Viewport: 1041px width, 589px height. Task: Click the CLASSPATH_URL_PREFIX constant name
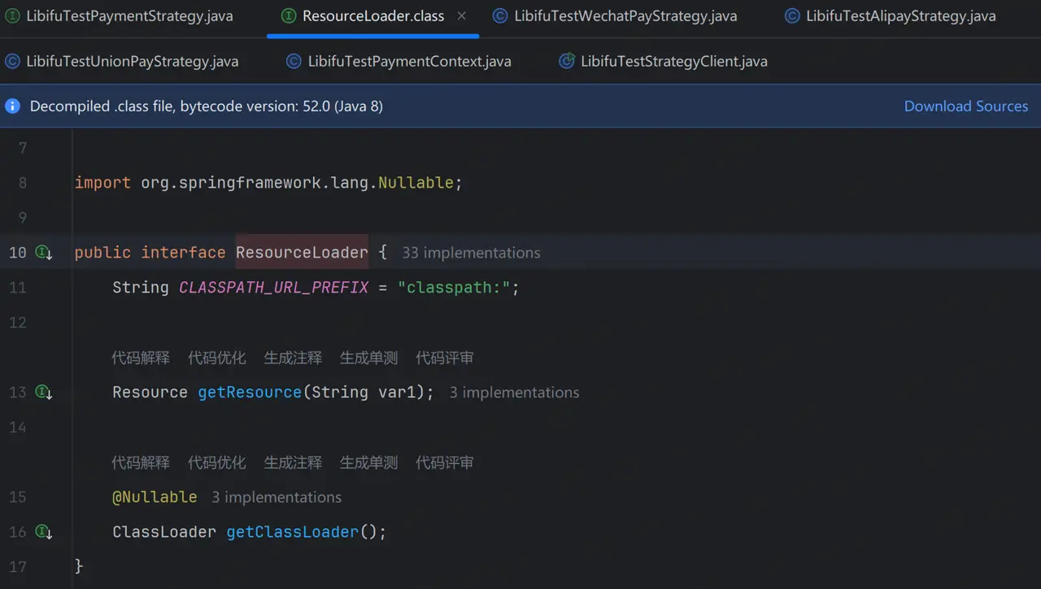(x=274, y=288)
